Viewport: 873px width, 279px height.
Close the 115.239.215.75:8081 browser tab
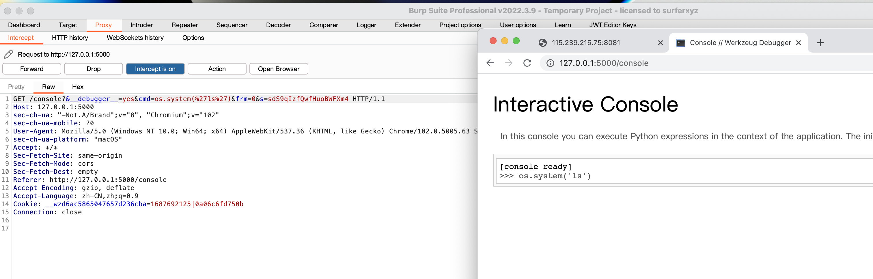pos(660,43)
